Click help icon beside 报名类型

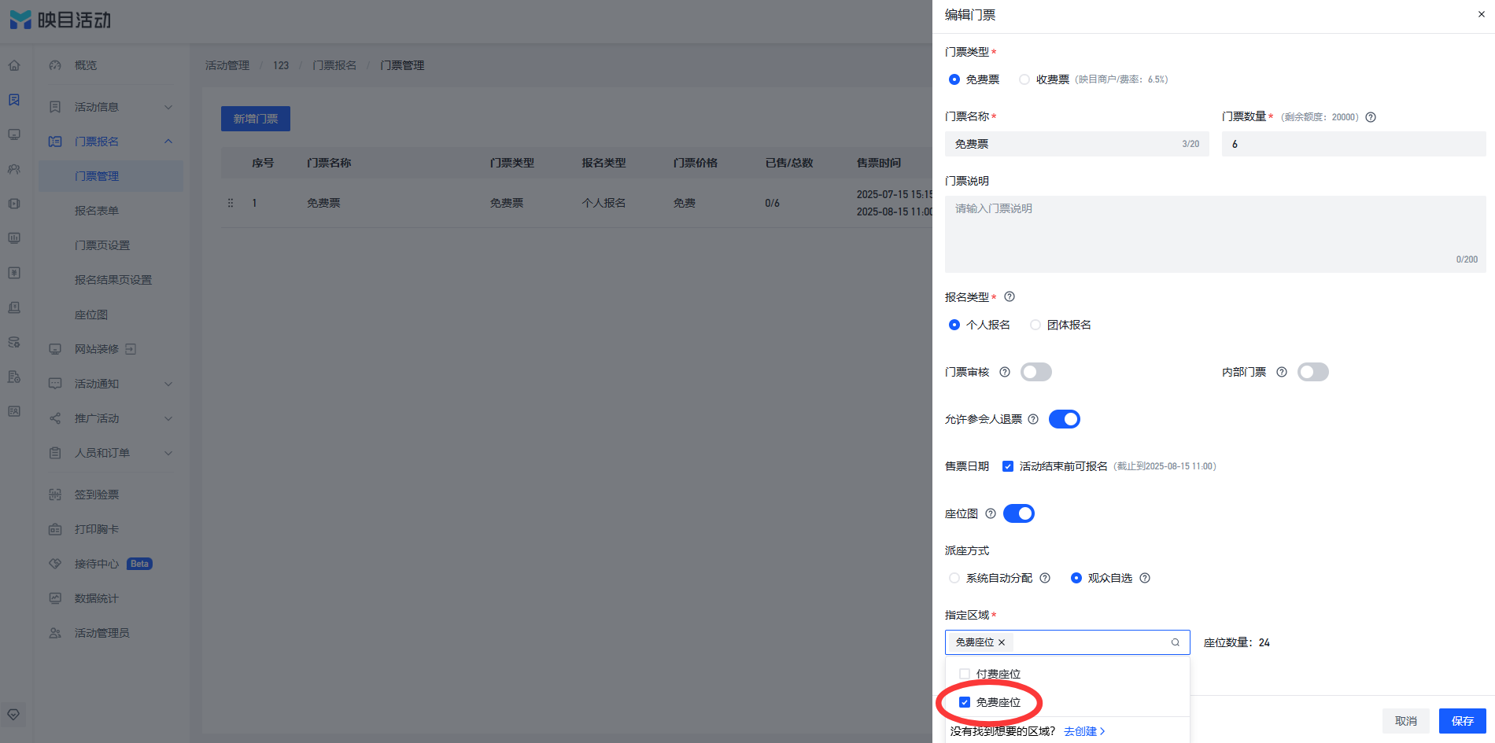pos(1010,296)
